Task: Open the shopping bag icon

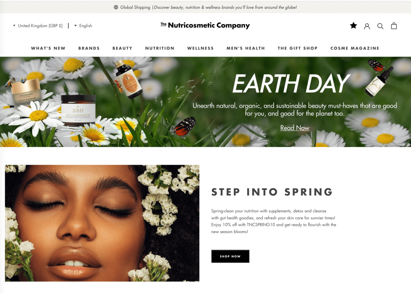Action: click(x=394, y=26)
